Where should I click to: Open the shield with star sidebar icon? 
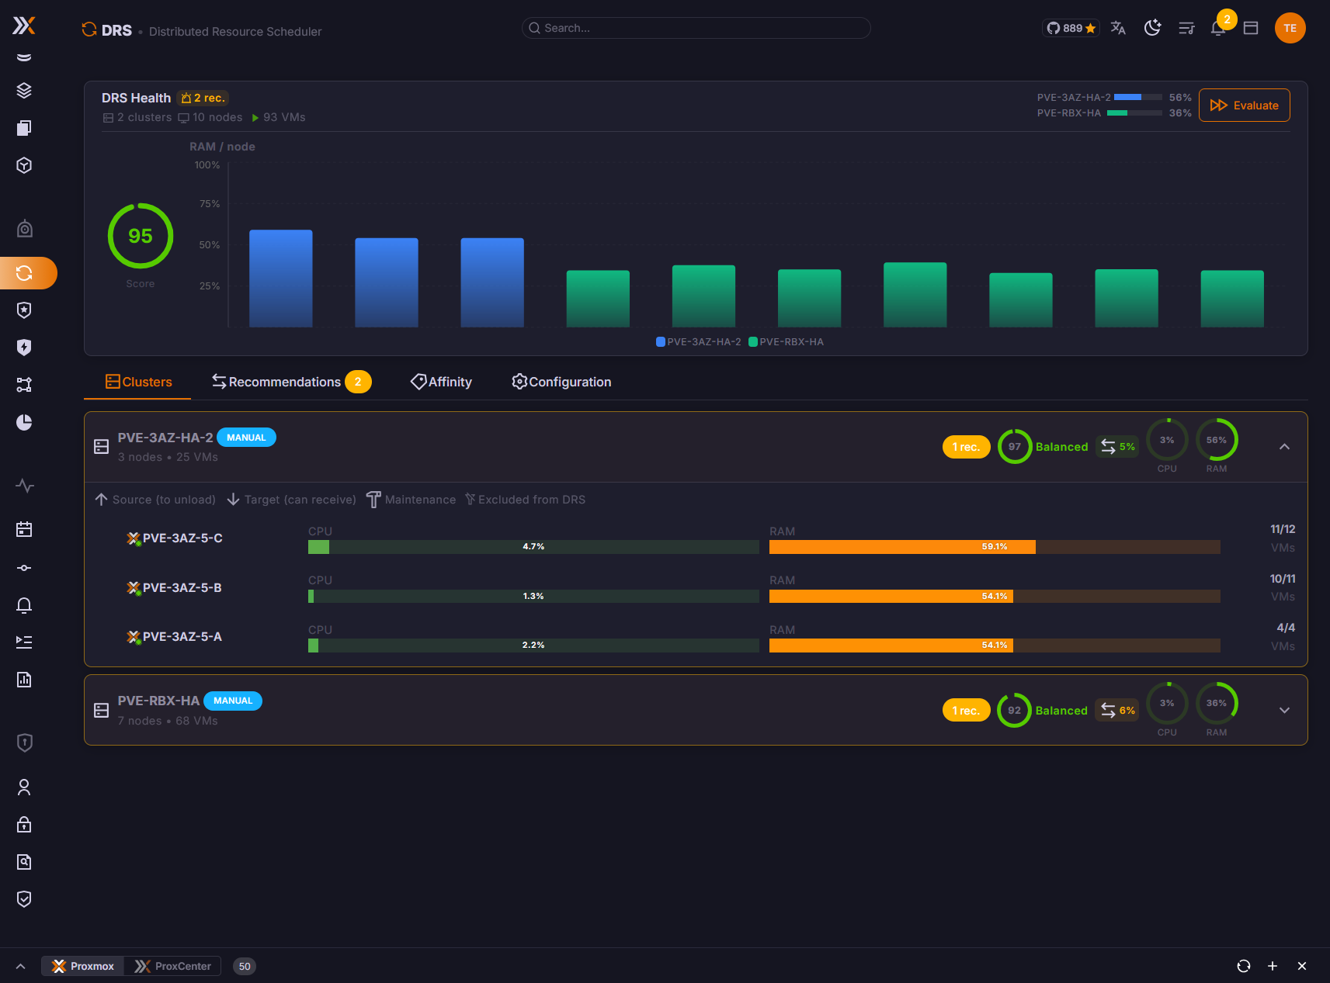(24, 310)
